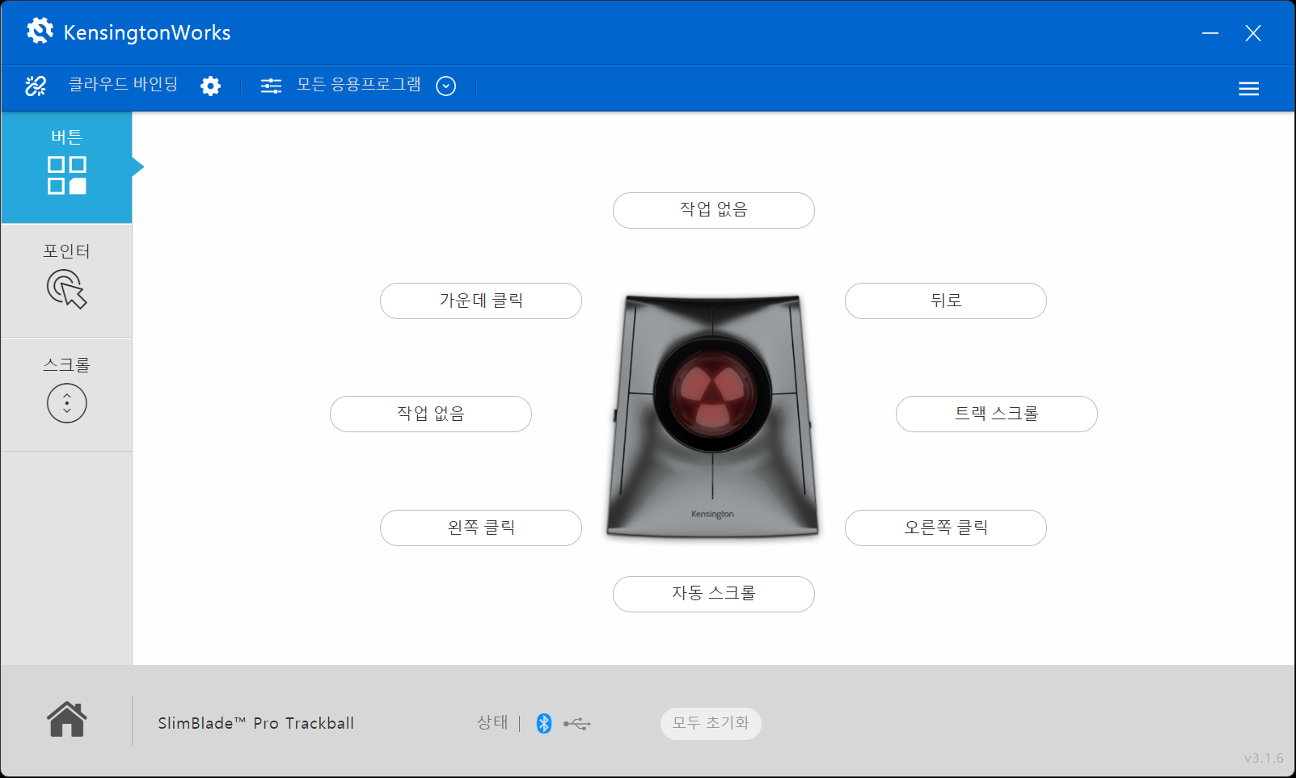Select the 오른쪽 클릭 button mapping

(946, 528)
